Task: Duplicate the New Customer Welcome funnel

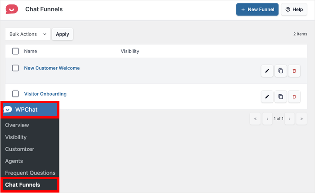Action: pyautogui.click(x=280, y=71)
